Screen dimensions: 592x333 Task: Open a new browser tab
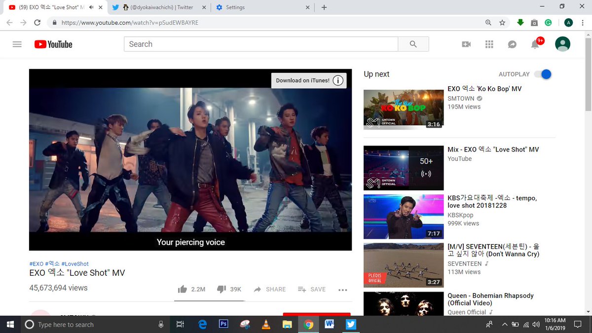pyautogui.click(x=324, y=7)
